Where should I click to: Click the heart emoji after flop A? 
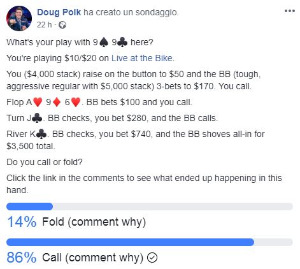coord(38,102)
